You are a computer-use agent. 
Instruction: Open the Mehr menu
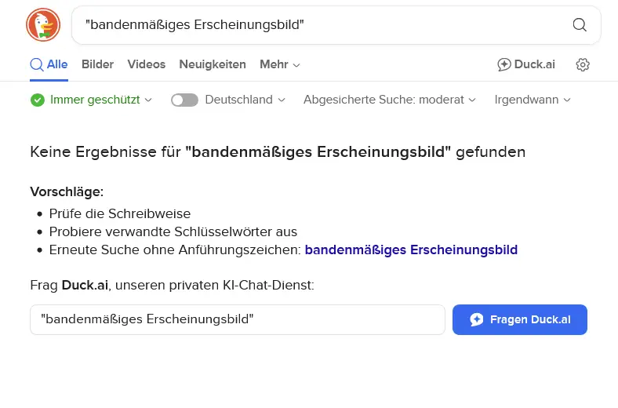coord(280,65)
